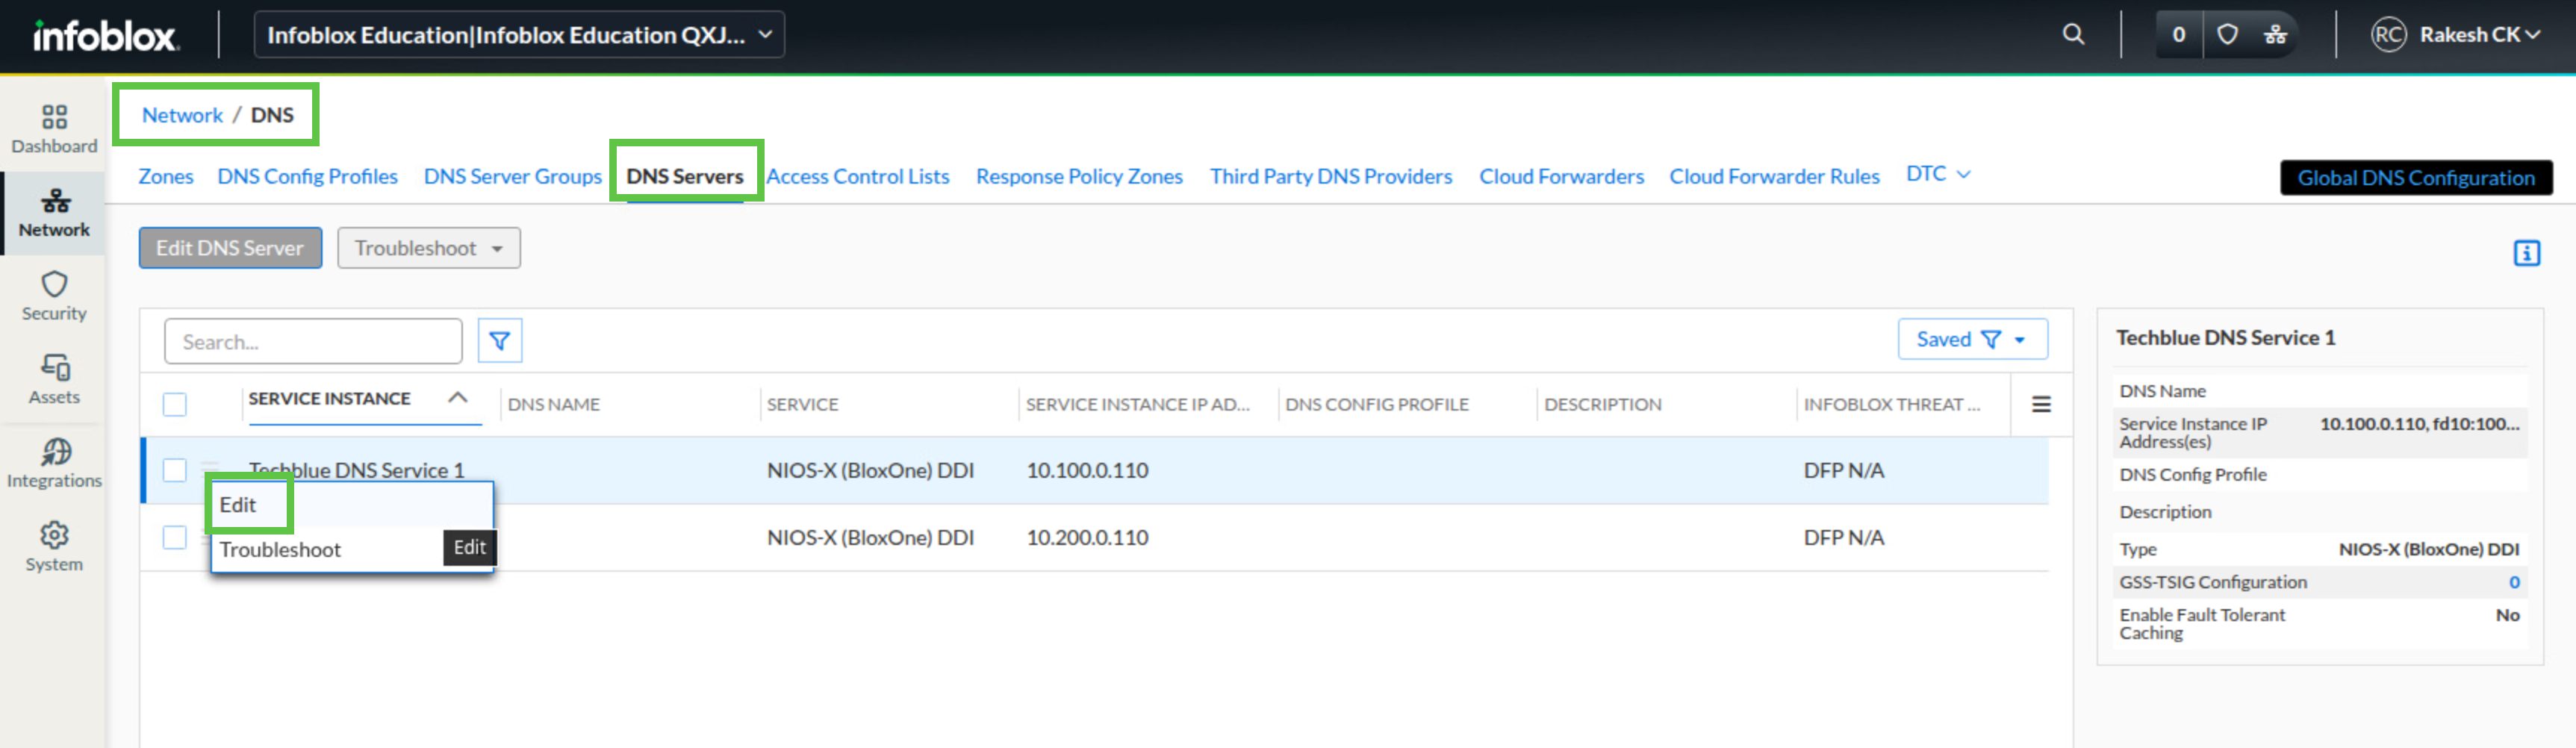Open Third Party DNS Providers tab
The width and height of the screenshot is (2576, 748).
pyautogui.click(x=1331, y=176)
